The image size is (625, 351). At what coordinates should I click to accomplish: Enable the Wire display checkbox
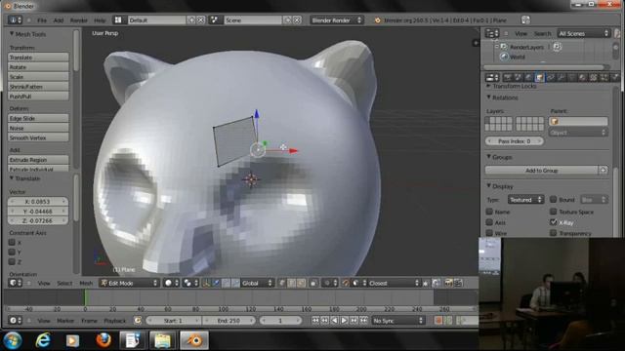[489, 233]
